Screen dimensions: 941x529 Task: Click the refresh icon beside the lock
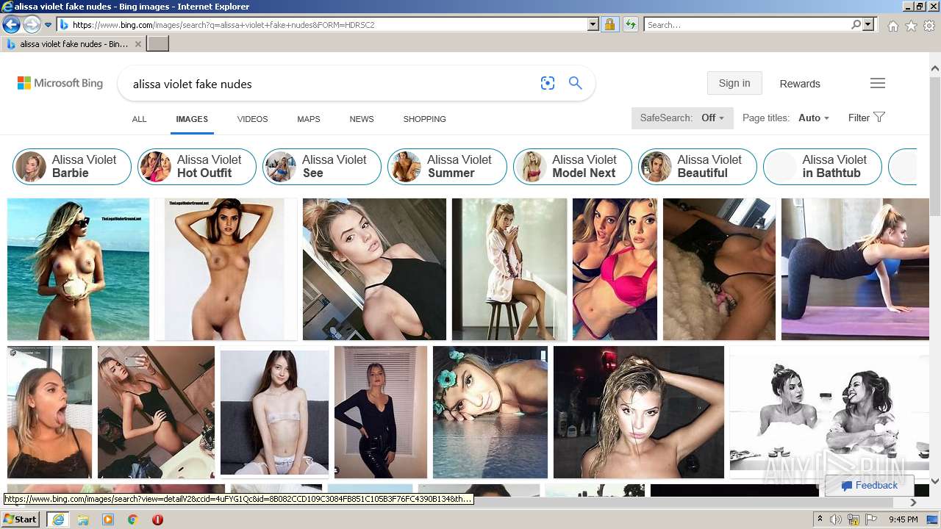click(630, 25)
